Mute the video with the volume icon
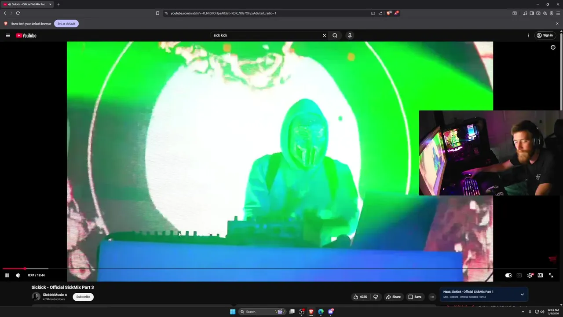This screenshot has height=317, width=563. [x=18, y=275]
